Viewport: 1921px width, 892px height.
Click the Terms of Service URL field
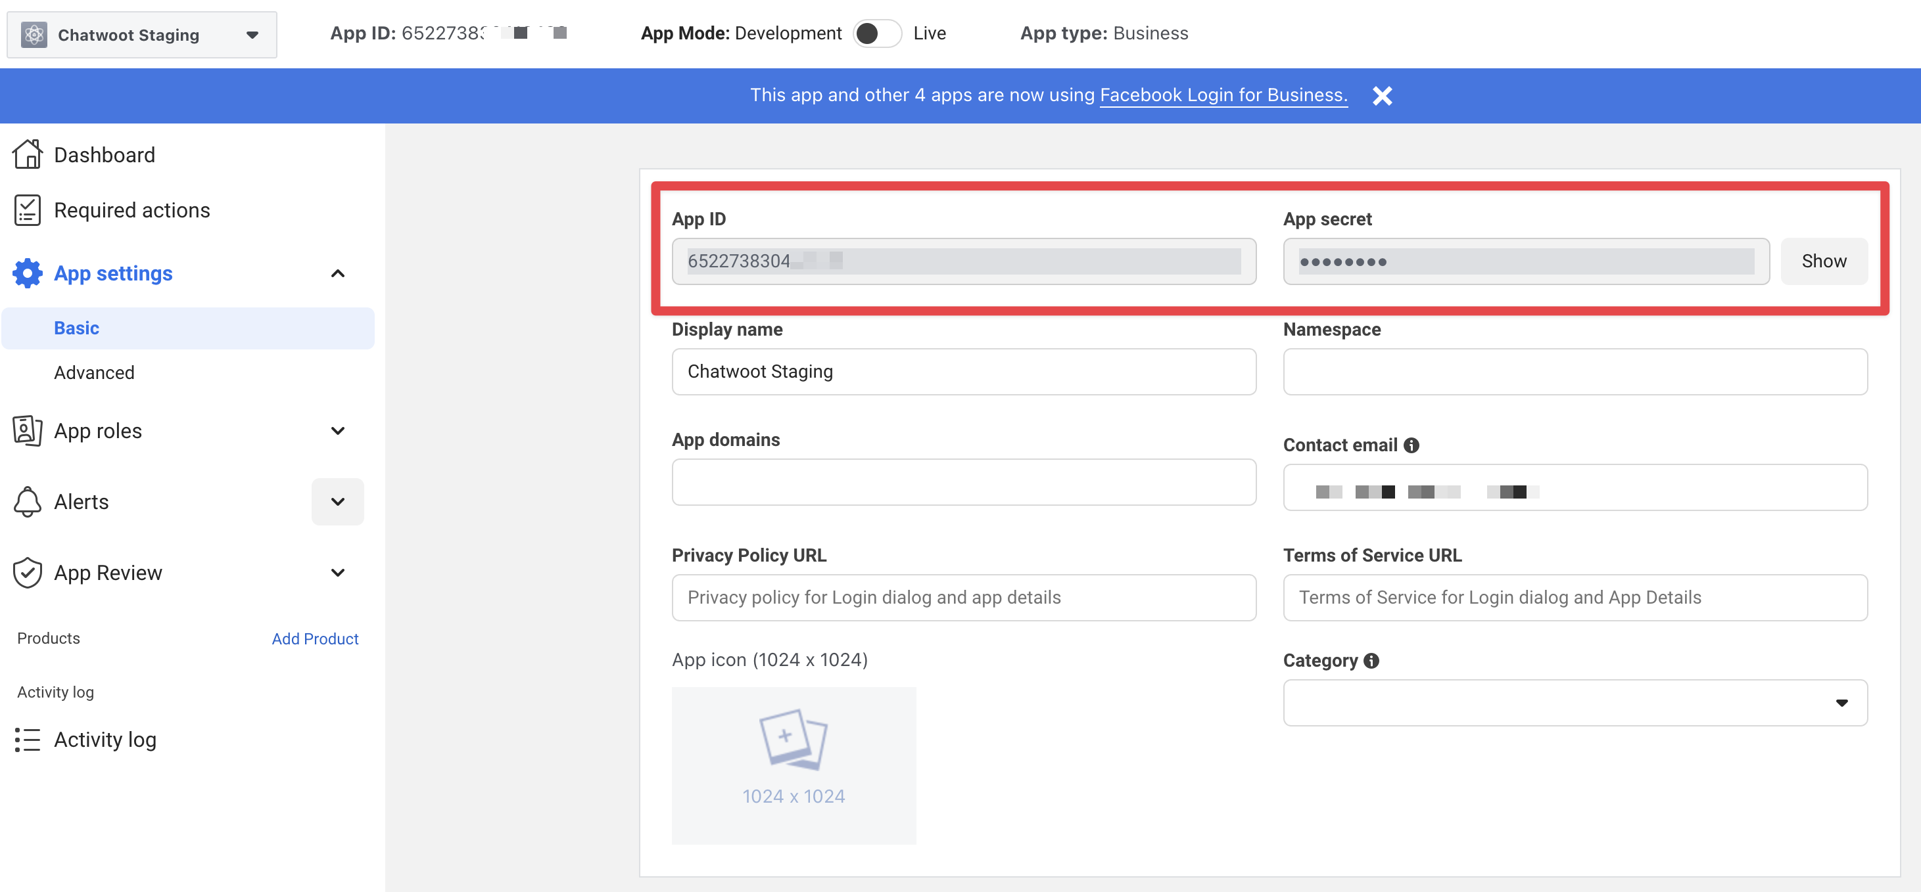click(1575, 598)
